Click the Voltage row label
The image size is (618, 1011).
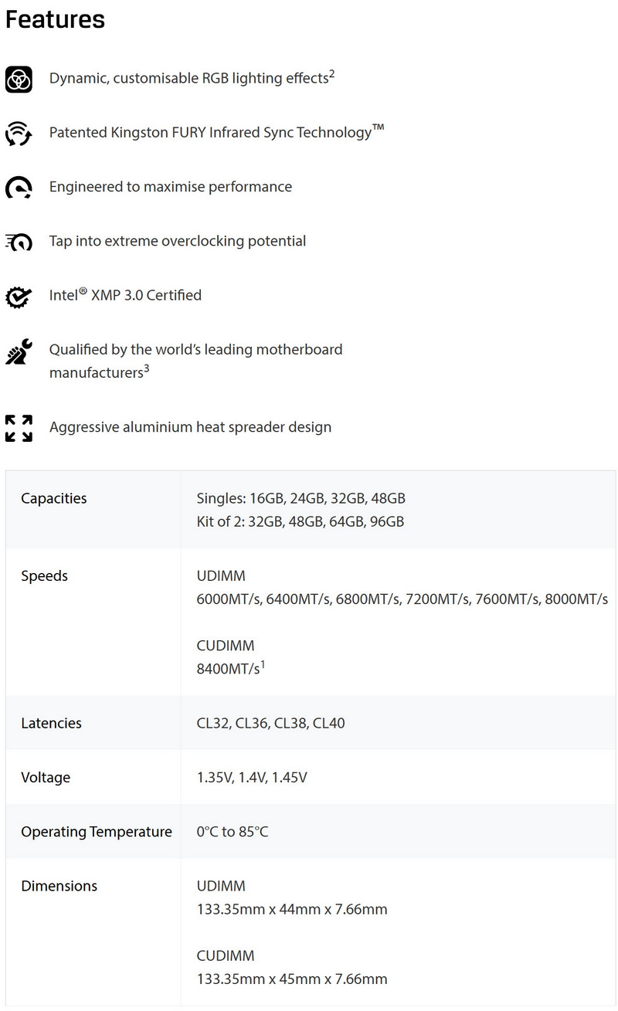pyautogui.click(x=46, y=778)
